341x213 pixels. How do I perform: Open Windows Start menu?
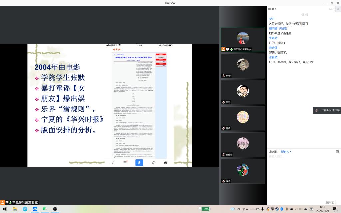5,209
